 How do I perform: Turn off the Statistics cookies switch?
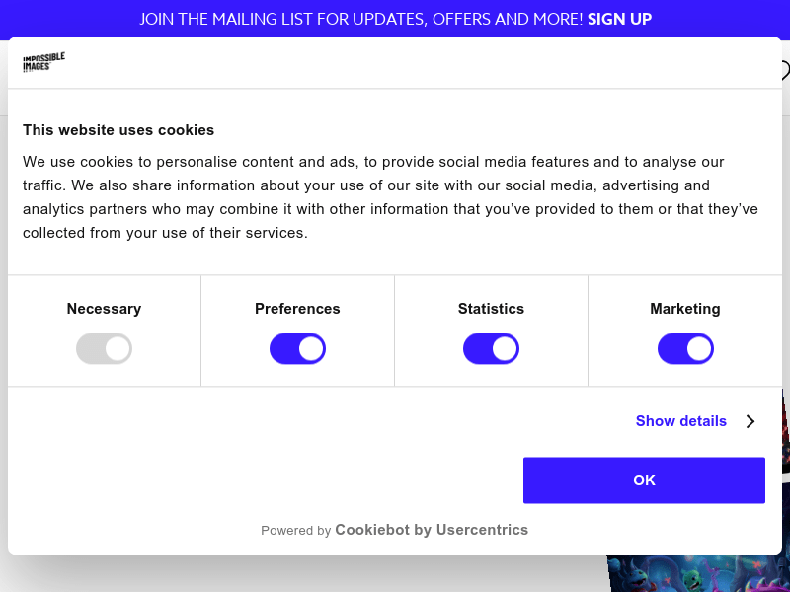pos(491,348)
